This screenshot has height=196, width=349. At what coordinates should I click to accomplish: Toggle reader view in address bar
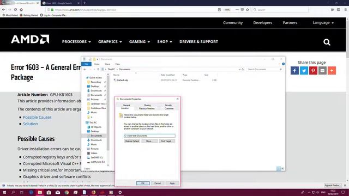tap(219, 10)
